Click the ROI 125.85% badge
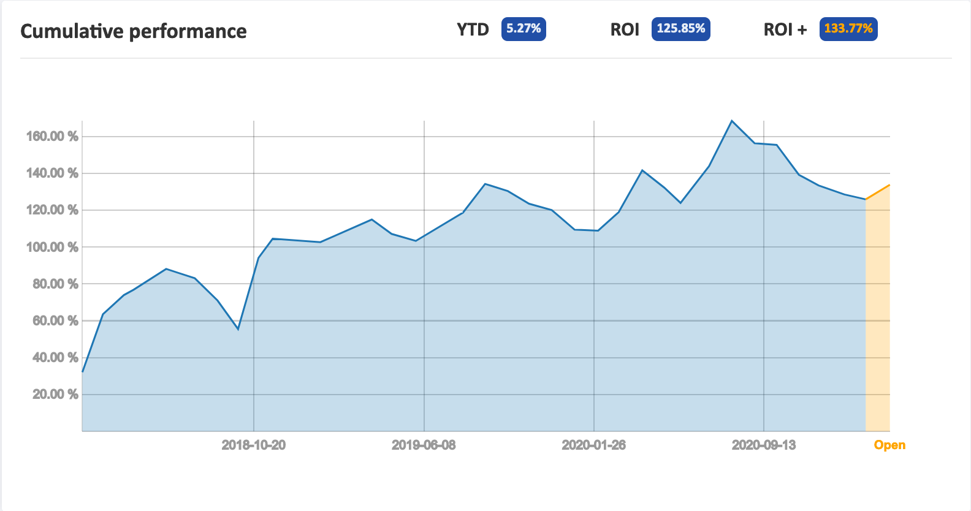This screenshot has width=971, height=511. point(680,29)
